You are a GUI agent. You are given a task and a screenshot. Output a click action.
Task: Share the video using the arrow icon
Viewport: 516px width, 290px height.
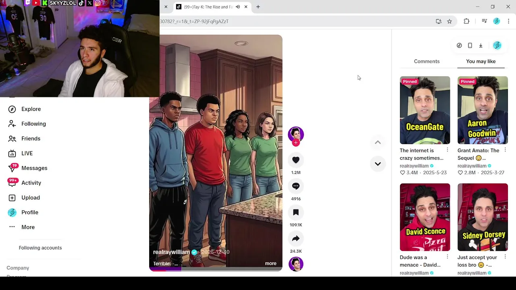click(x=295, y=238)
